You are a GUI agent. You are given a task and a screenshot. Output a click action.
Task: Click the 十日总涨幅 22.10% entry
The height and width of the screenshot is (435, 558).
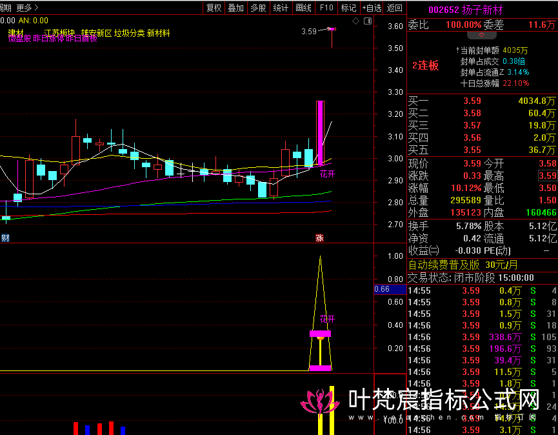pyautogui.click(x=495, y=83)
